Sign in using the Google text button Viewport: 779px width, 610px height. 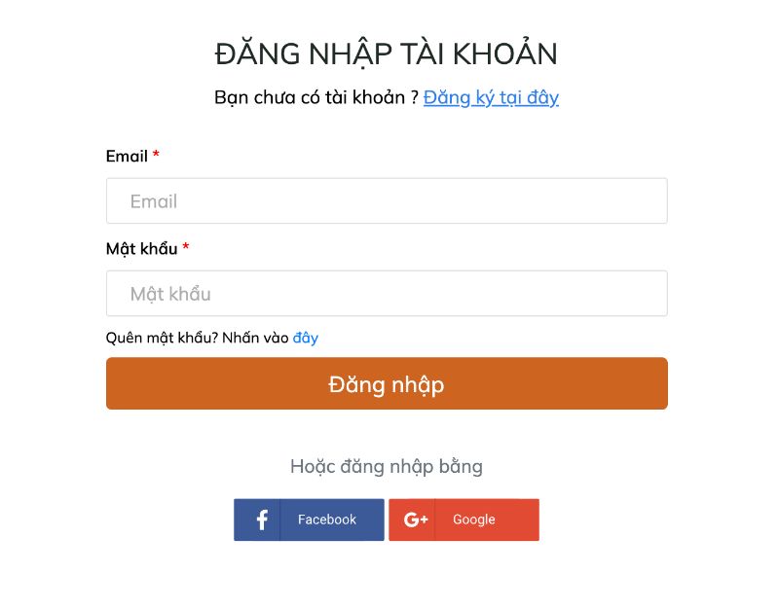(x=474, y=520)
